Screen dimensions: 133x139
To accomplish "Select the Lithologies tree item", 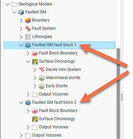I will (42, 37).
